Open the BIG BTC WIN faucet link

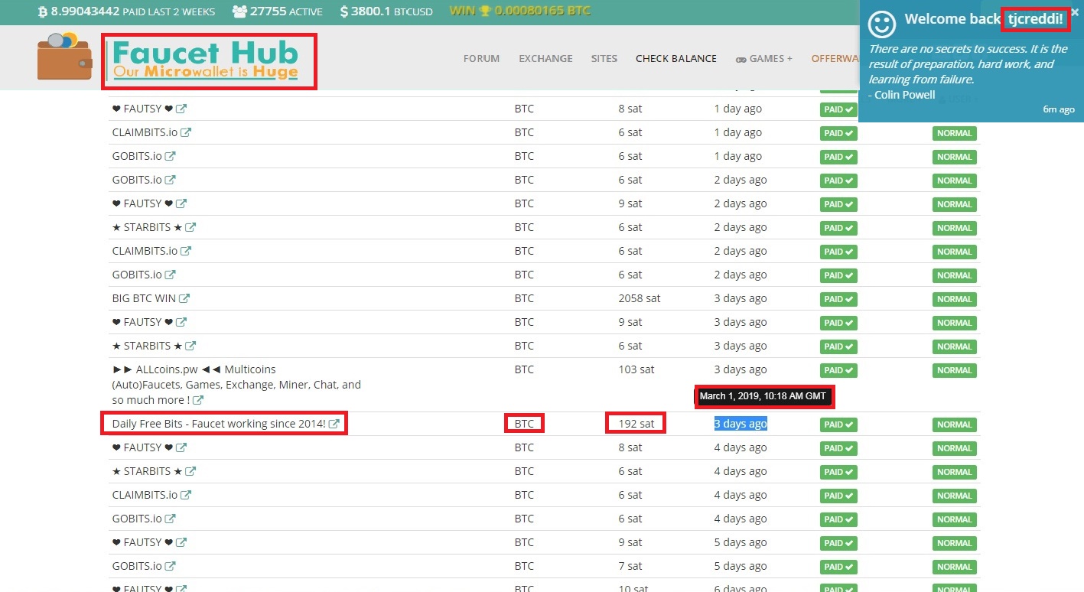(x=144, y=298)
